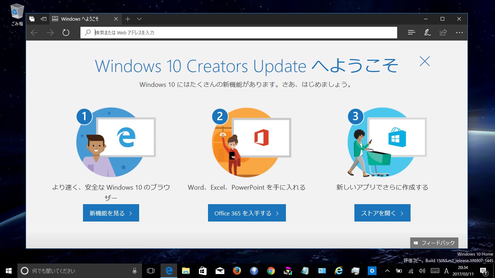This screenshot has height=278, width=495.
Task: Open the Windows Start menu
Action: pyautogui.click(x=9, y=270)
